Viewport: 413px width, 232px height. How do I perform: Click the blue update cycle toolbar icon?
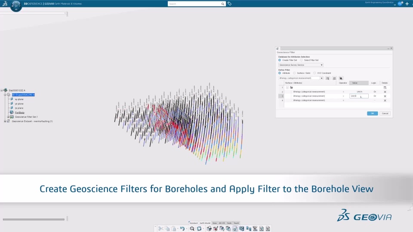199,229
